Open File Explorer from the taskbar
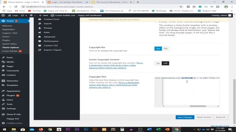This screenshot has height=132, width=236. (x=14, y=129)
